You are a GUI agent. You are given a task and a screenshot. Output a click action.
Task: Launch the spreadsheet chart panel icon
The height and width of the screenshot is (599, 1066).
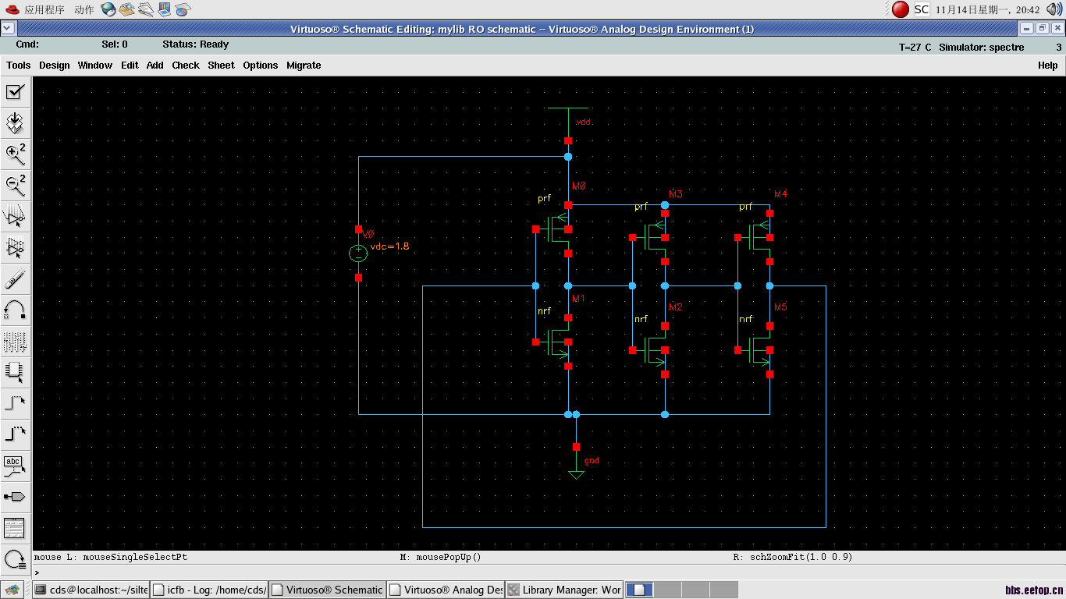[183, 9]
